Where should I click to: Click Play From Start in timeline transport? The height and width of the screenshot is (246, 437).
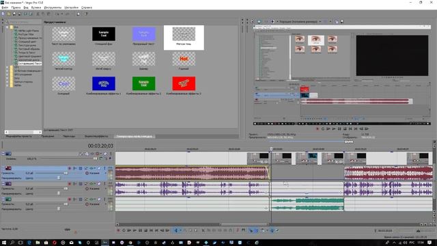(129, 230)
